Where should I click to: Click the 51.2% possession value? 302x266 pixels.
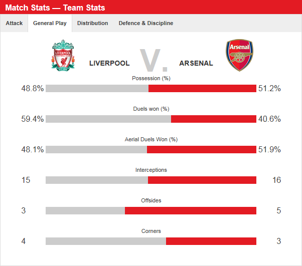[269, 89]
